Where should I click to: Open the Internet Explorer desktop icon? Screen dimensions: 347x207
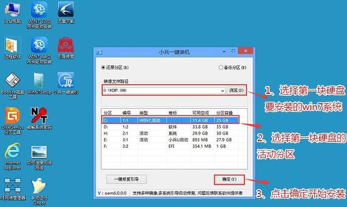[12, 156]
